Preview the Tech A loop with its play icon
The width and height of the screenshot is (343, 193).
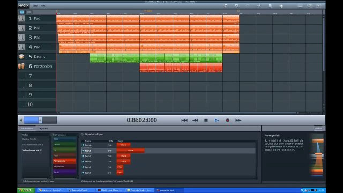(83, 145)
